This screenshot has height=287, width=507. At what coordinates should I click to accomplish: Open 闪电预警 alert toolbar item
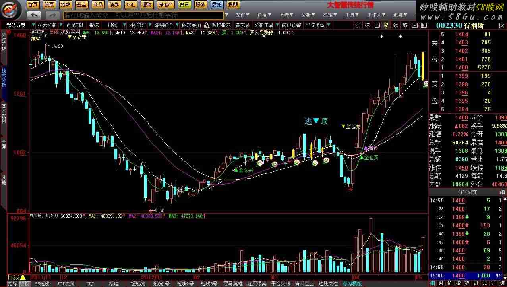[x=291, y=25]
